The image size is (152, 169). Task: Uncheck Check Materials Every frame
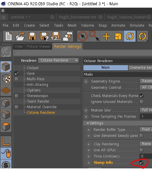point(141,96)
